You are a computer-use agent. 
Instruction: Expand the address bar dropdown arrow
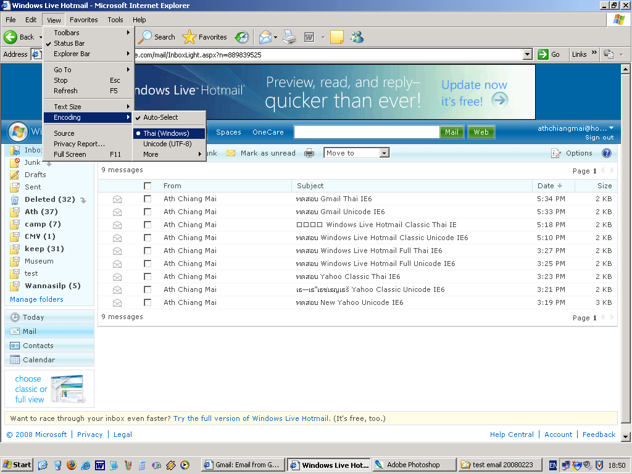[527, 54]
